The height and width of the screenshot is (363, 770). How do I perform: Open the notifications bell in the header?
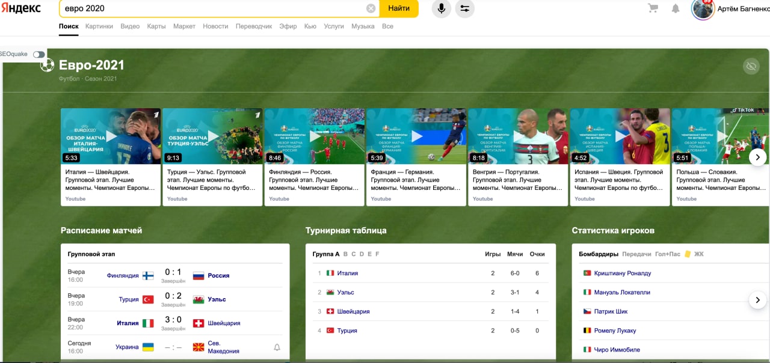click(x=676, y=8)
